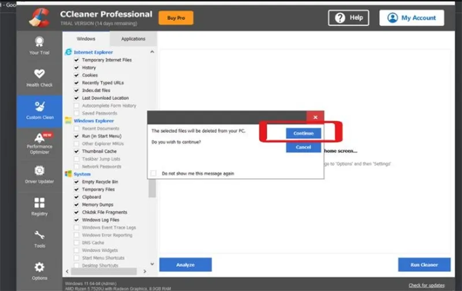Click the Analyze button

pyautogui.click(x=185, y=264)
